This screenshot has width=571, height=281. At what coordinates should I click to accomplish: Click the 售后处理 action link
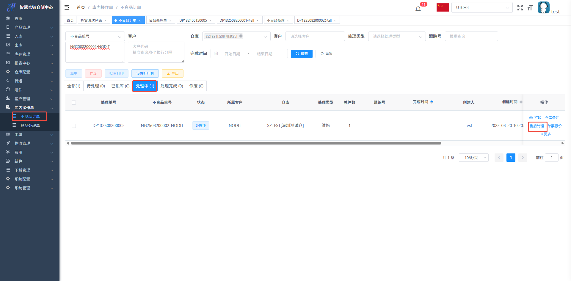(x=537, y=126)
